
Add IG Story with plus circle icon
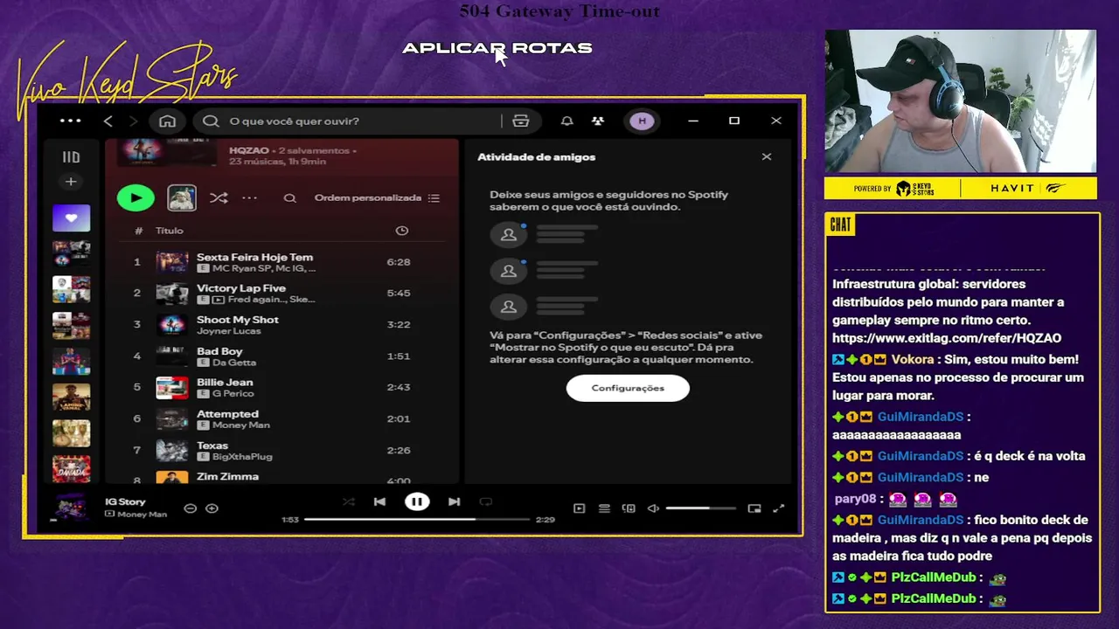tap(212, 508)
